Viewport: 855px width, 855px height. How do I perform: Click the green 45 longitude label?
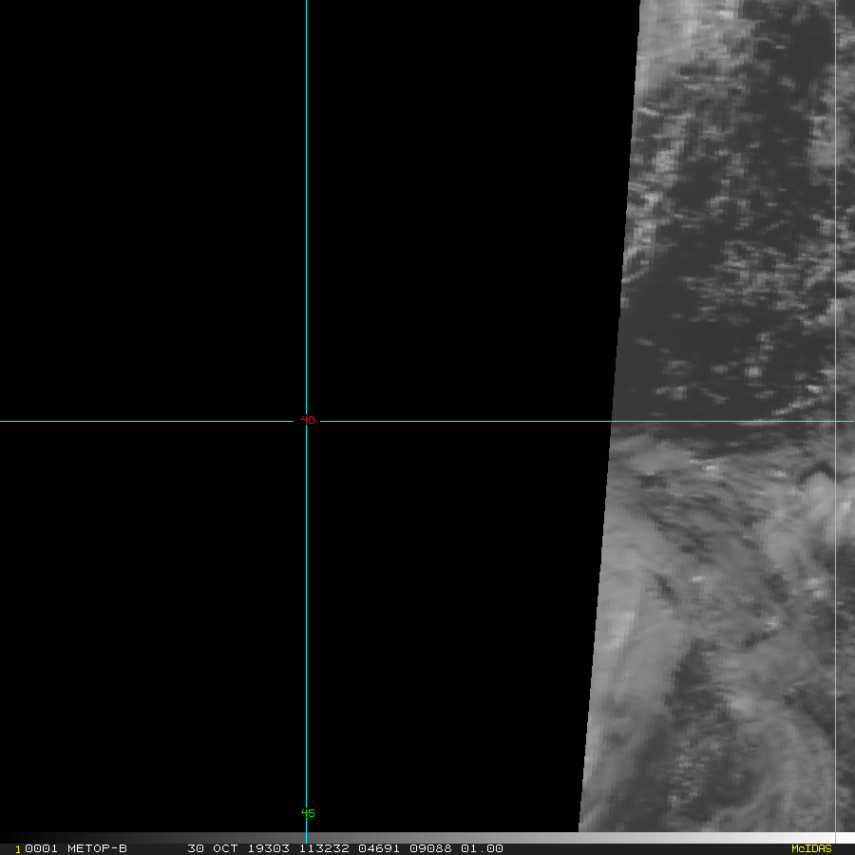point(308,813)
